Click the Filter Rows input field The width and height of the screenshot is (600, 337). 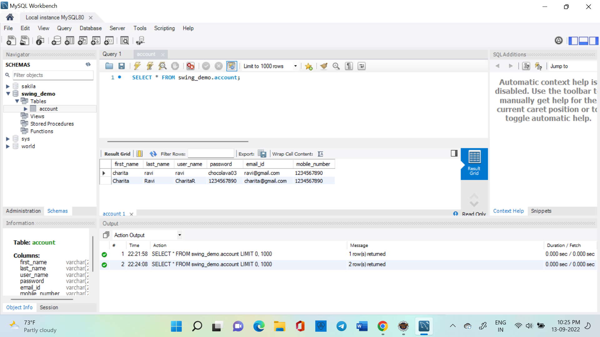tap(211, 154)
